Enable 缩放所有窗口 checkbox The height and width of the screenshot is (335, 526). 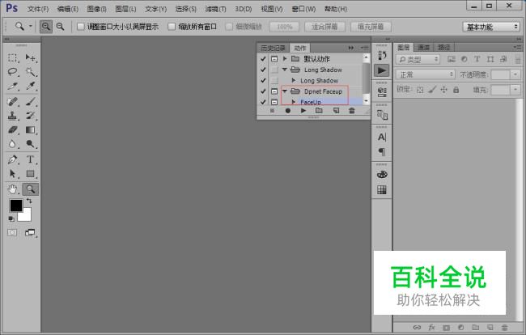[172, 27]
